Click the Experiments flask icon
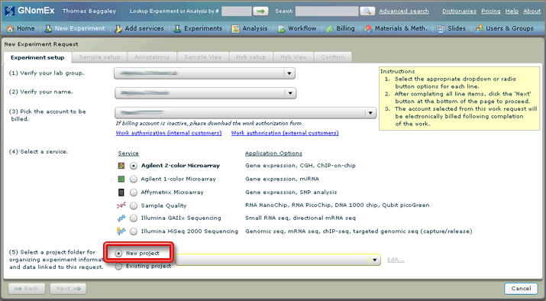546x301 pixels. click(x=177, y=28)
